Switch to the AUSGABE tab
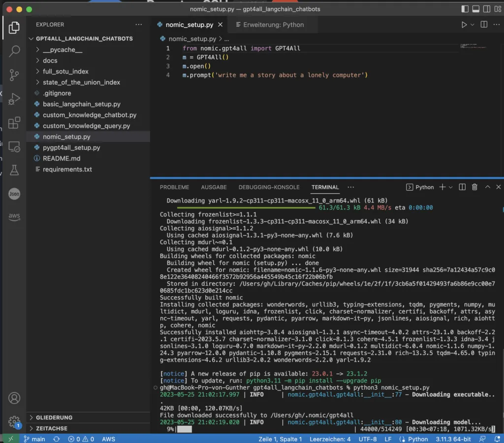This screenshot has width=504, height=443. pyautogui.click(x=214, y=187)
